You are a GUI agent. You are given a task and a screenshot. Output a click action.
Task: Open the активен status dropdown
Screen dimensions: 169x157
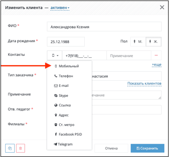pyautogui.click(x=60, y=8)
